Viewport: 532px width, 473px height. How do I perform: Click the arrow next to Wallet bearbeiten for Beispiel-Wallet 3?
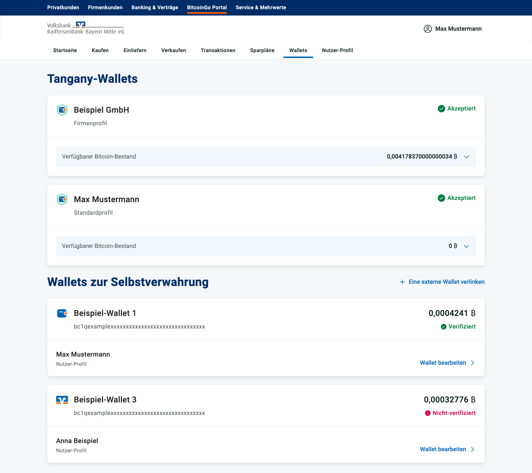(x=473, y=449)
